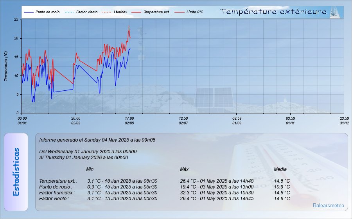Click the 17:00 02/05 x-axis label
352x219 pixels.
pyautogui.click(x=129, y=121)
